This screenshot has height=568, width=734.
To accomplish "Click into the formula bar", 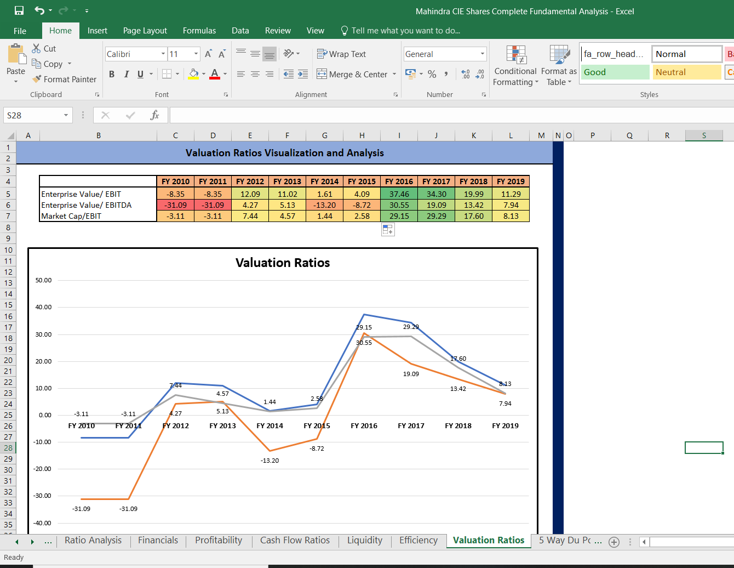I will [451, 115].
